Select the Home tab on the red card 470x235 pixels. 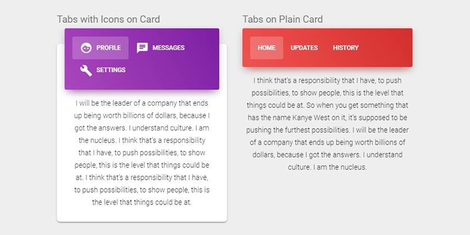(x=266, y=48)
